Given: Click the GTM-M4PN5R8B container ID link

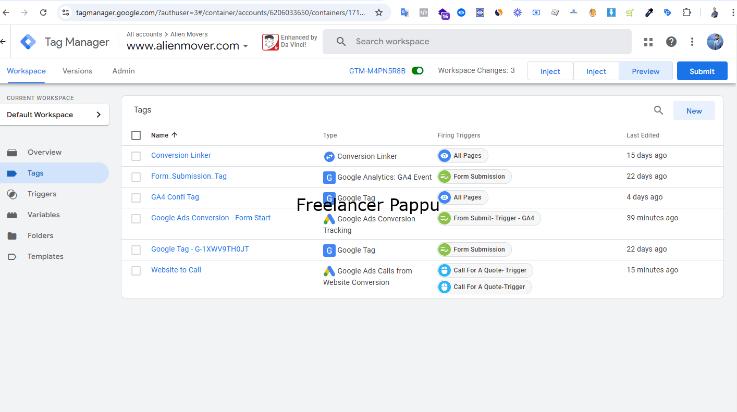Looking at the screenshot, I should 377,71.
